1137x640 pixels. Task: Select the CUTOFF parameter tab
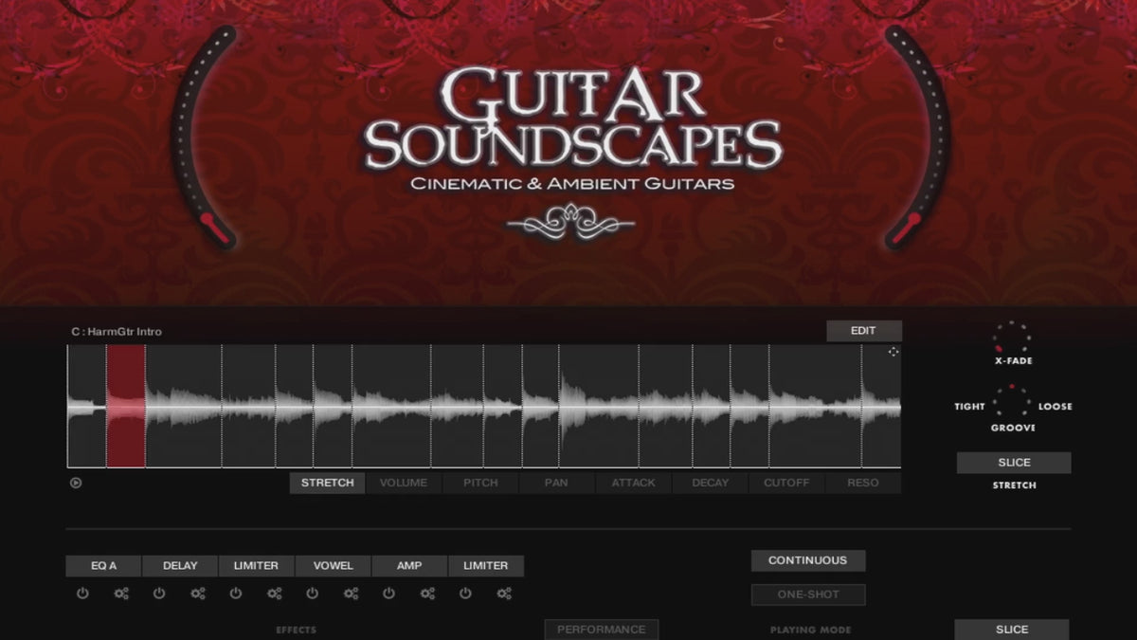[786, 484]
